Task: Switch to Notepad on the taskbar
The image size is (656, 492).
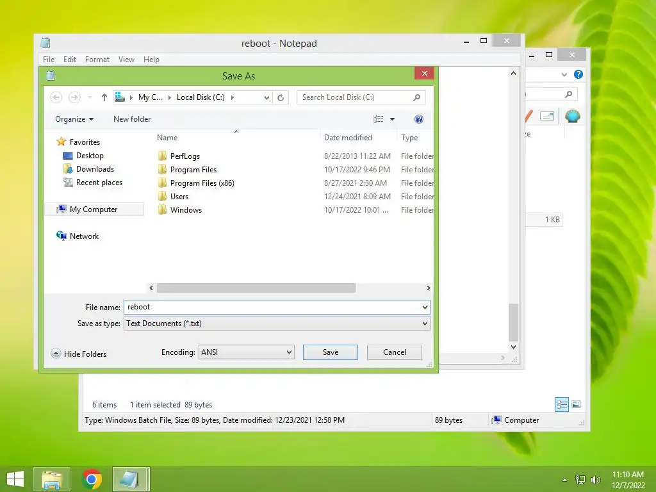Action: click(129, 479)
